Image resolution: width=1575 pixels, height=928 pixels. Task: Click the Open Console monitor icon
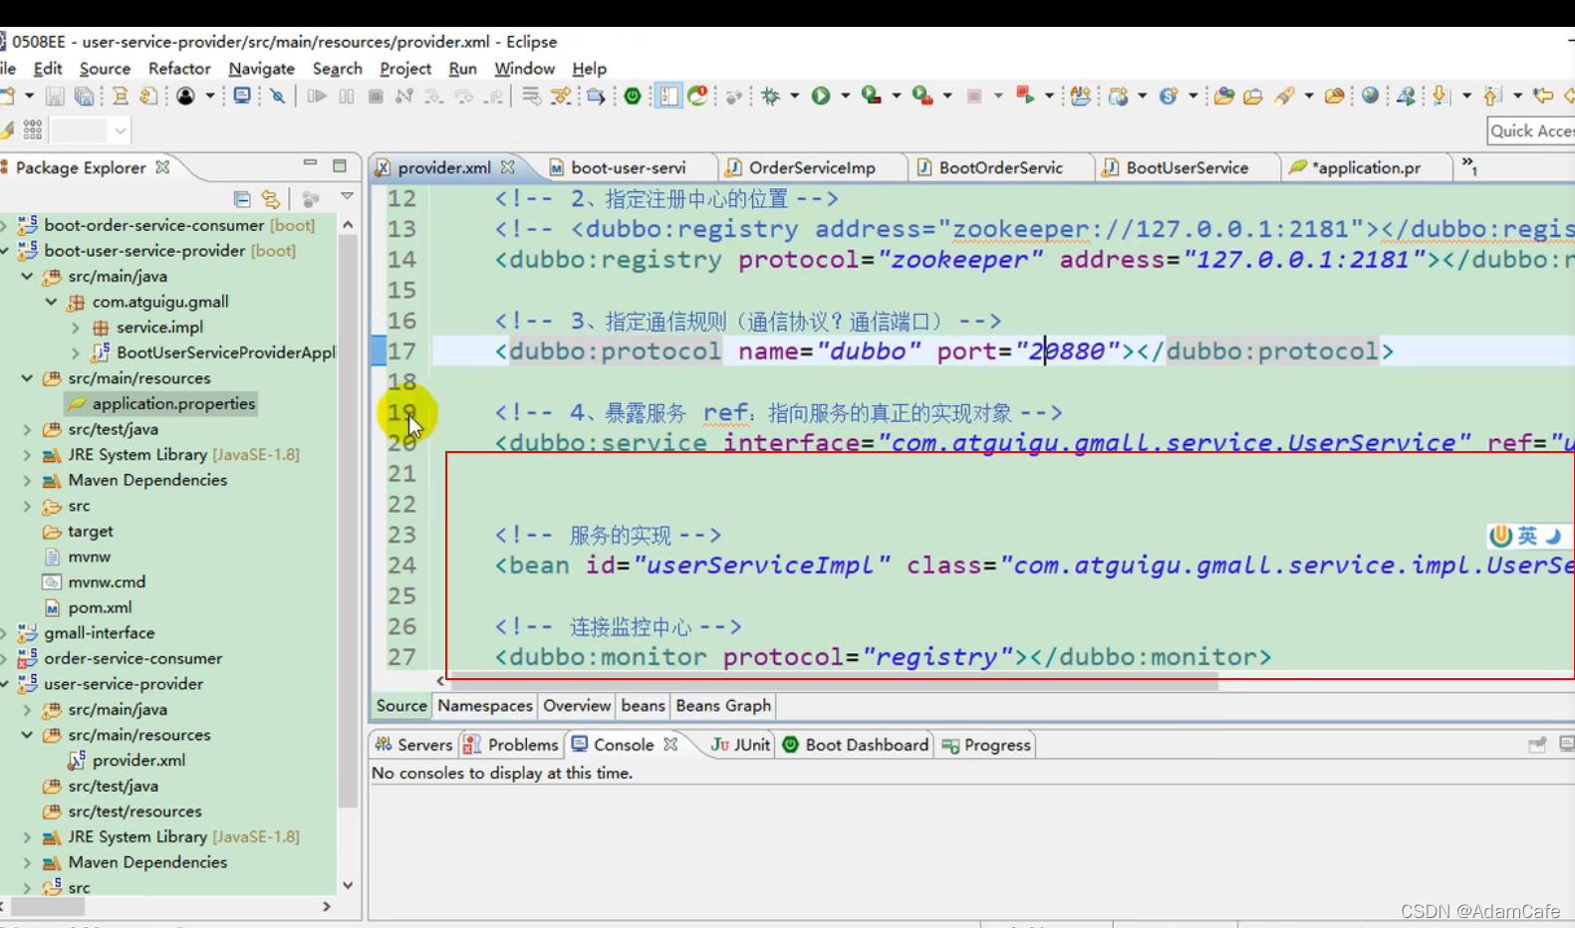241,97
